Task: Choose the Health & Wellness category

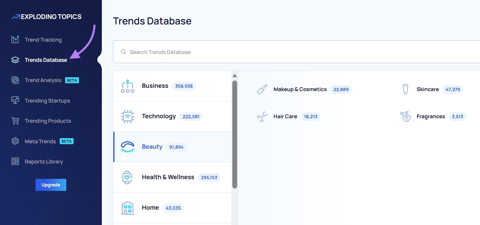Action: 168,177
